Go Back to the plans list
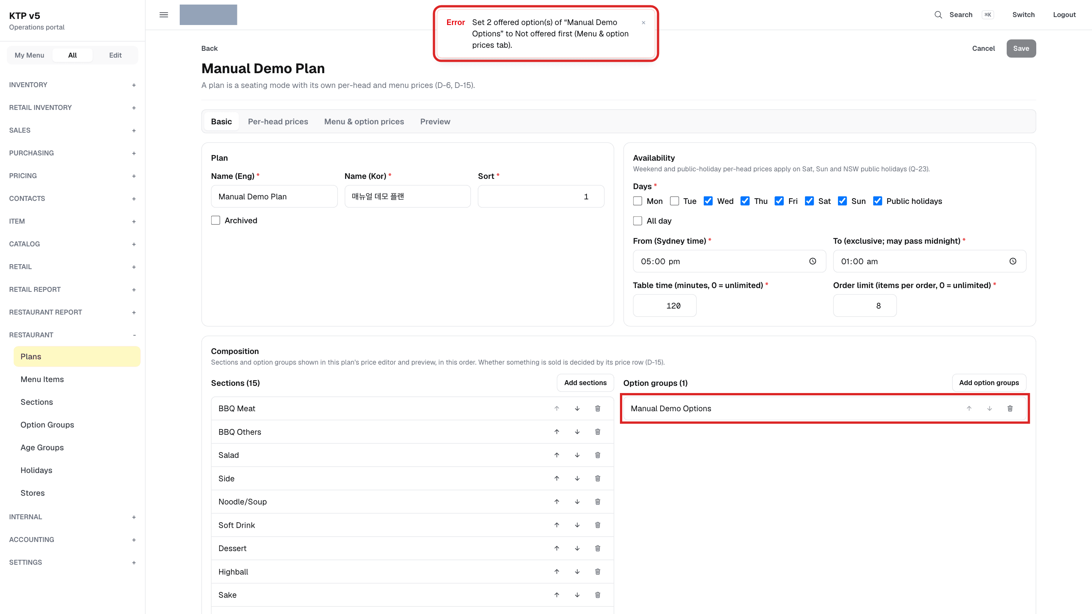 pyautogui.click(x=209, y=48)
